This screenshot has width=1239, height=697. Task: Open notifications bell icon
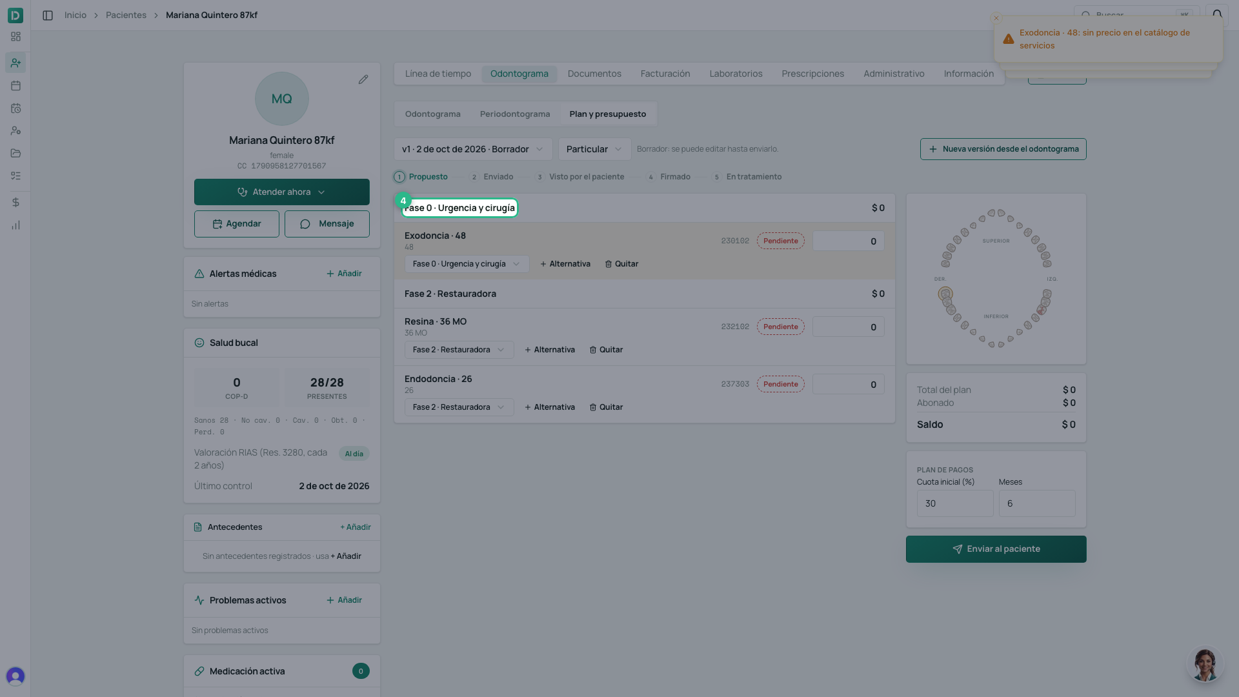[1217, 14]
